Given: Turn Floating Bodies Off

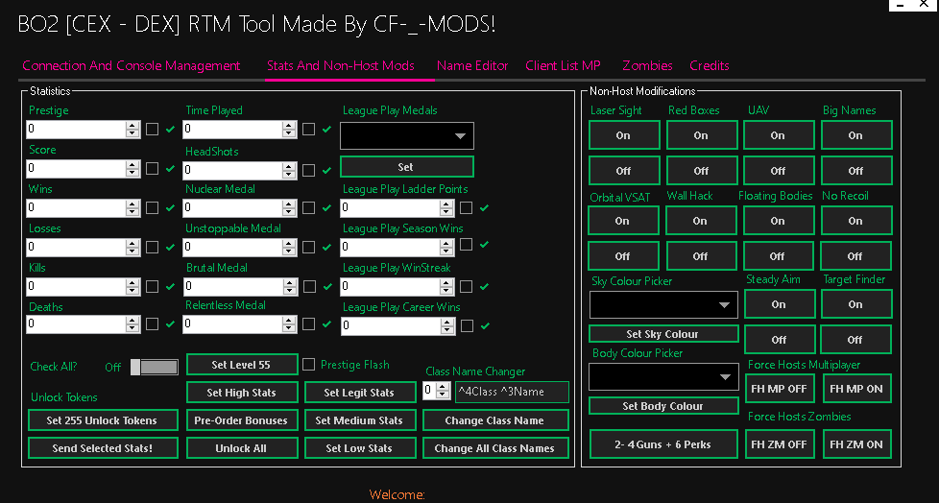Looking at the screenshot, I should point(778,255).
